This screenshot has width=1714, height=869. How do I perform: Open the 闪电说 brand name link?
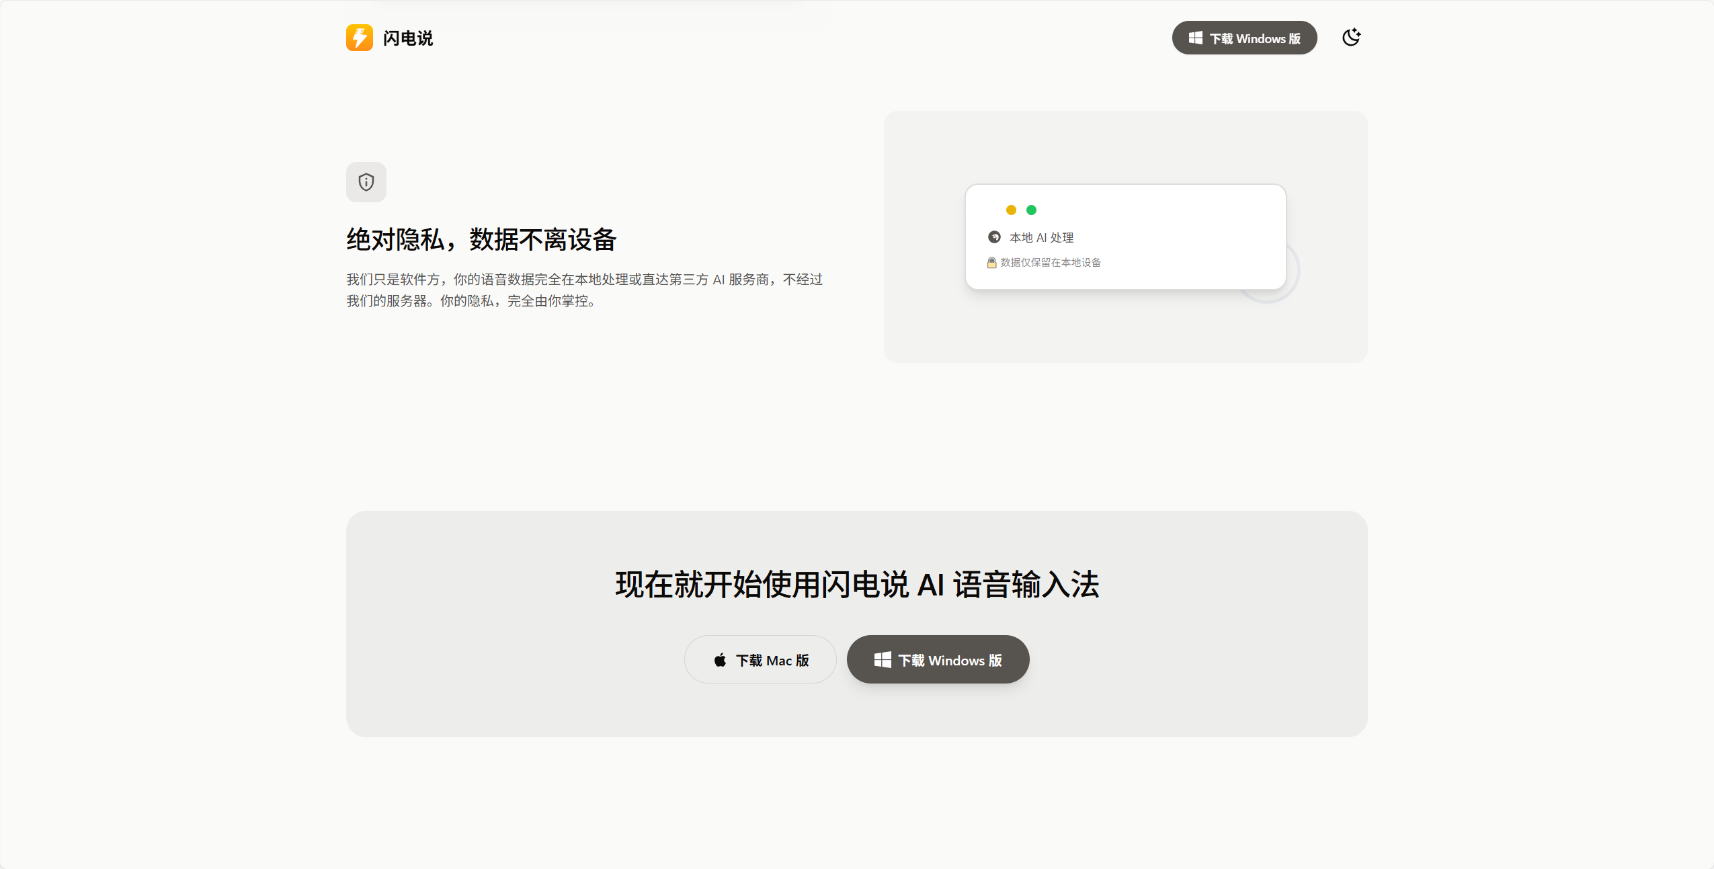[x=408, y=38]
